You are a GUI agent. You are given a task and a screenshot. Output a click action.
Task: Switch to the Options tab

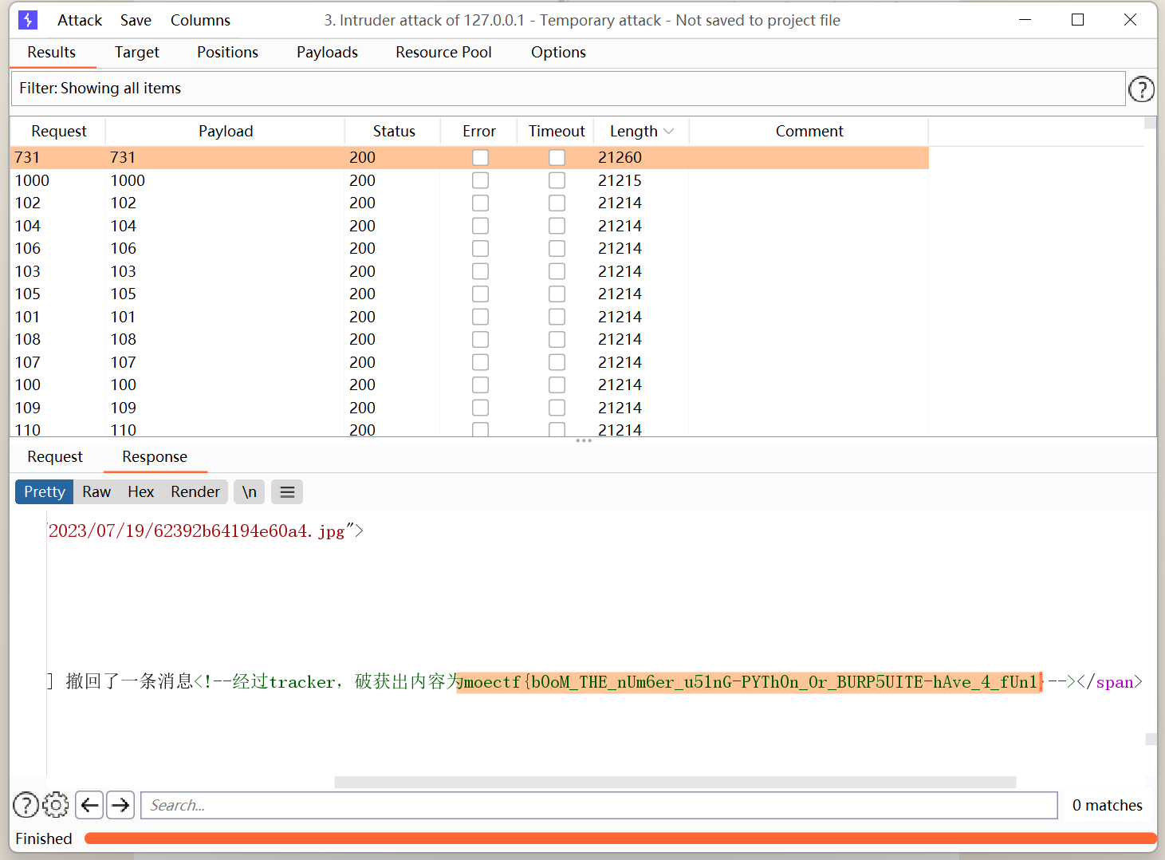click(558, 53)
